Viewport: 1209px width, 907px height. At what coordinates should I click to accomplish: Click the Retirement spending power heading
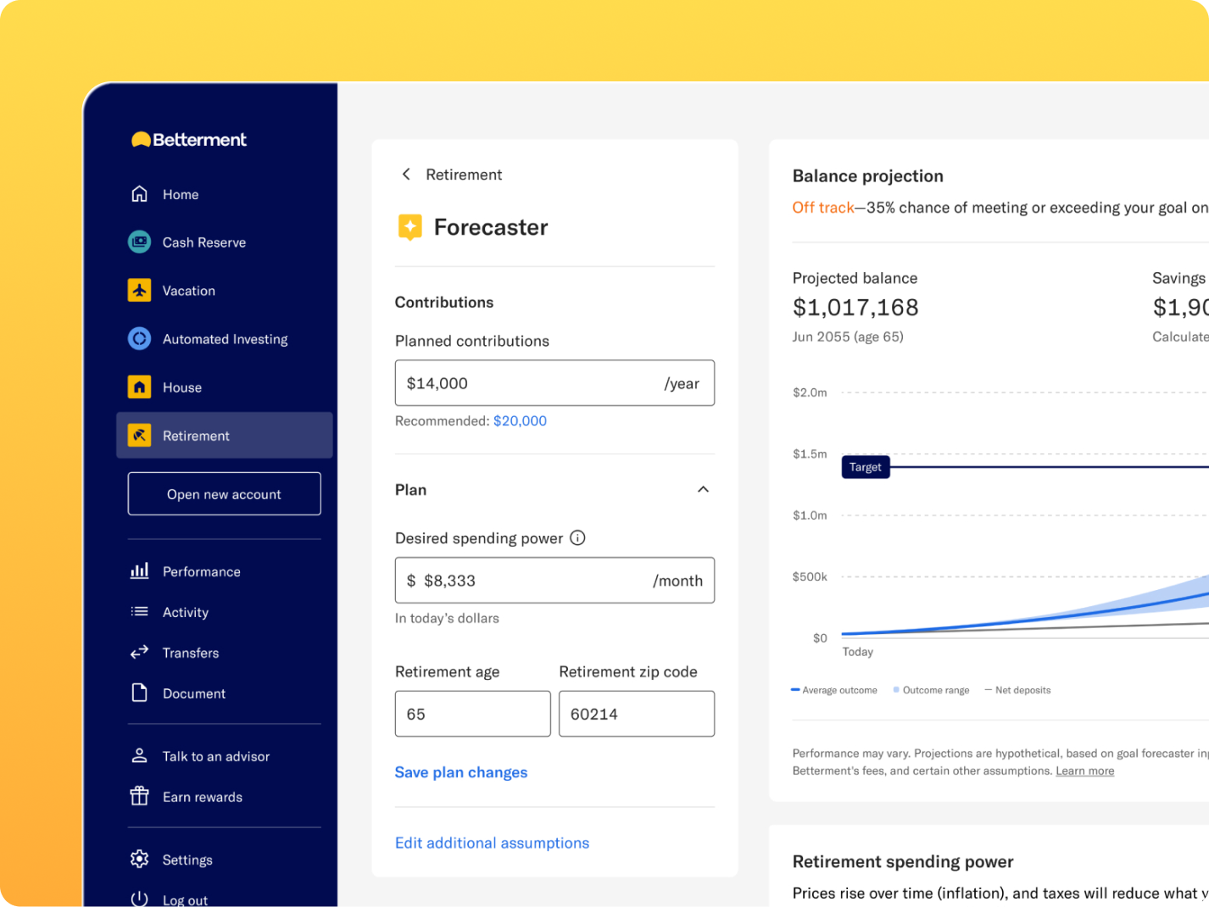[x=903, y=862]
